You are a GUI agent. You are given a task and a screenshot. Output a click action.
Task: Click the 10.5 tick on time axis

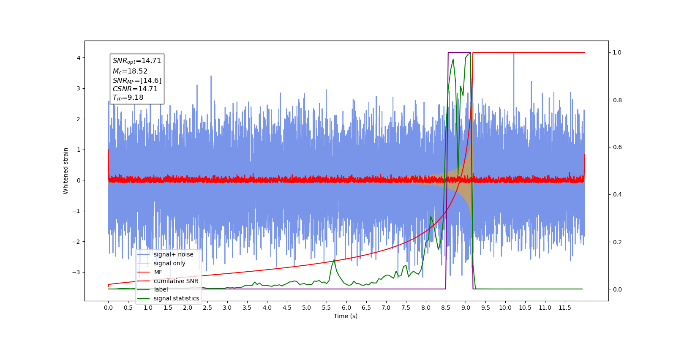pos(525,308)
